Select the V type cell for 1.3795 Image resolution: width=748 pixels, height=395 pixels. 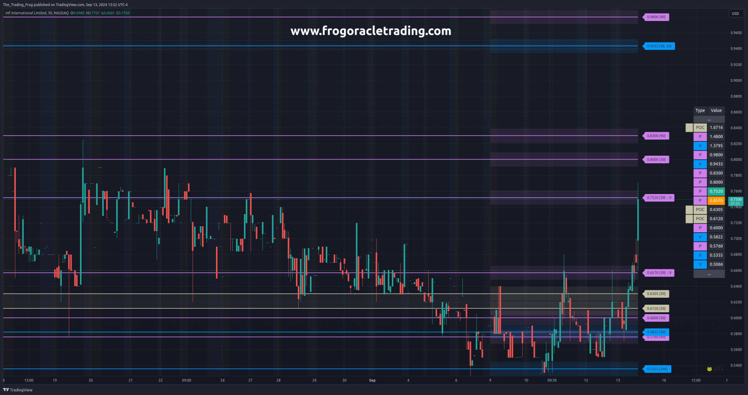[x=700, y=146]
